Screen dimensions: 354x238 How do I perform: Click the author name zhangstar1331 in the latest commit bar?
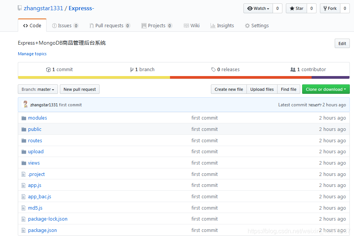coord(44,105)
